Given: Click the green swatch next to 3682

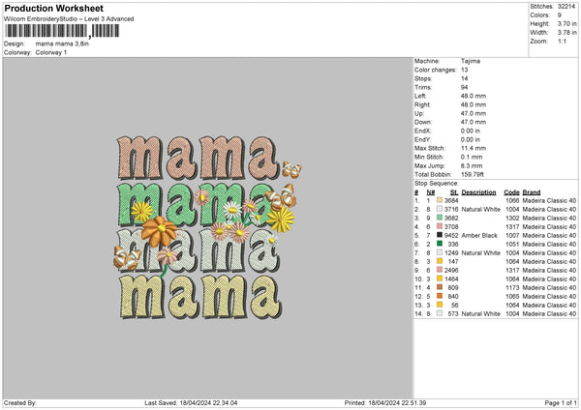Looking at the screenshot, I should pos(440,218).
